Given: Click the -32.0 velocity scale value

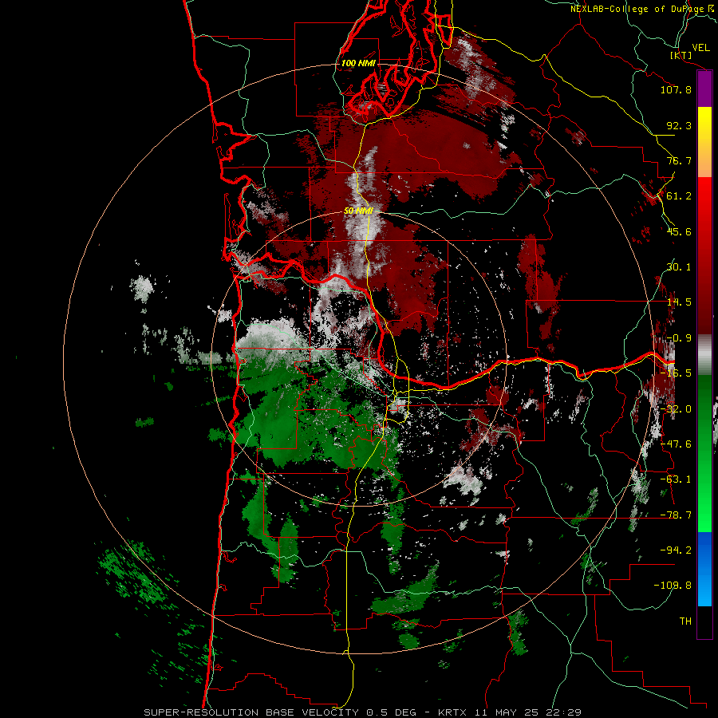Looking at the screenshot, I should [x=676, y=409].
